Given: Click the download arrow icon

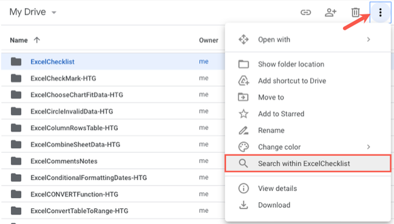Looking at the screenshot, I should tap(243, 205).
